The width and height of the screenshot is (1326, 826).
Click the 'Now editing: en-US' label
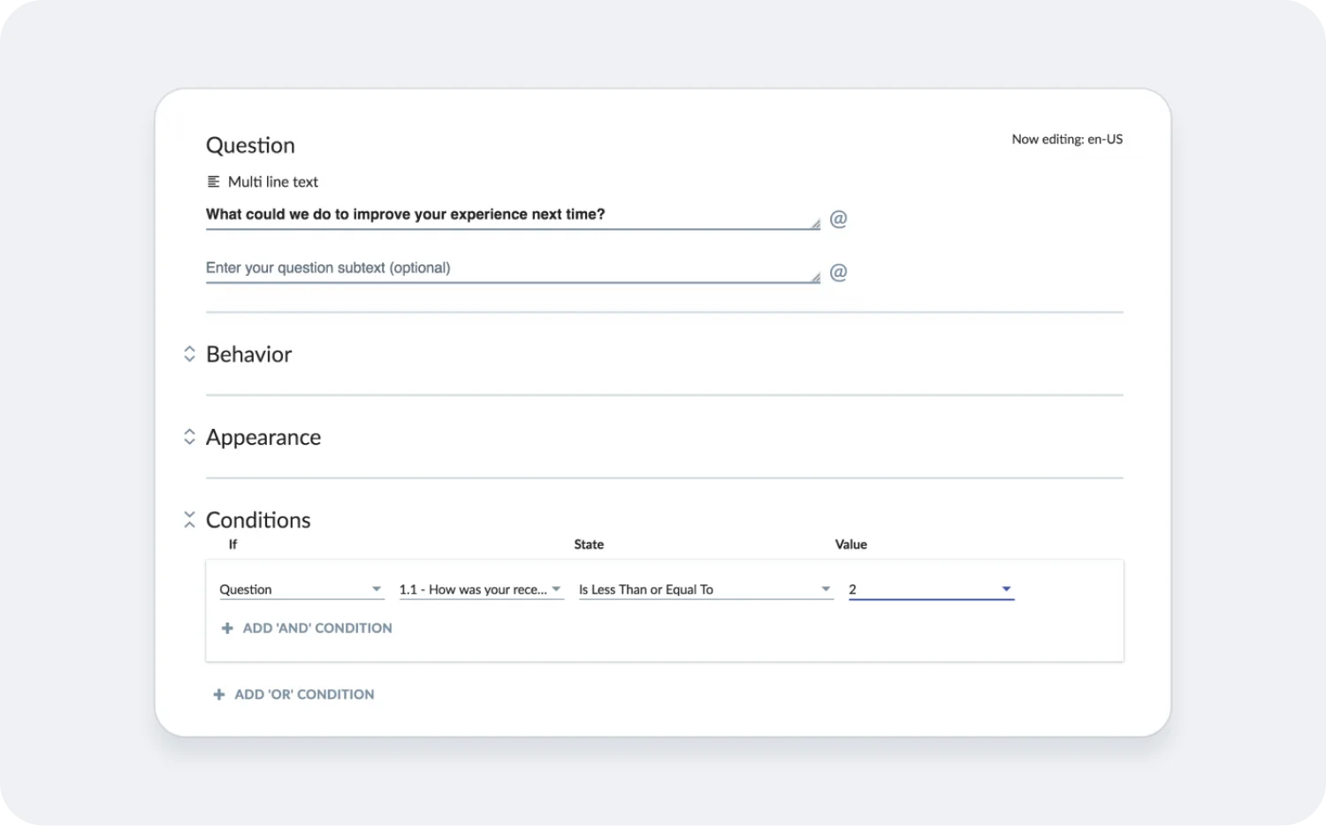(1067, 139)
